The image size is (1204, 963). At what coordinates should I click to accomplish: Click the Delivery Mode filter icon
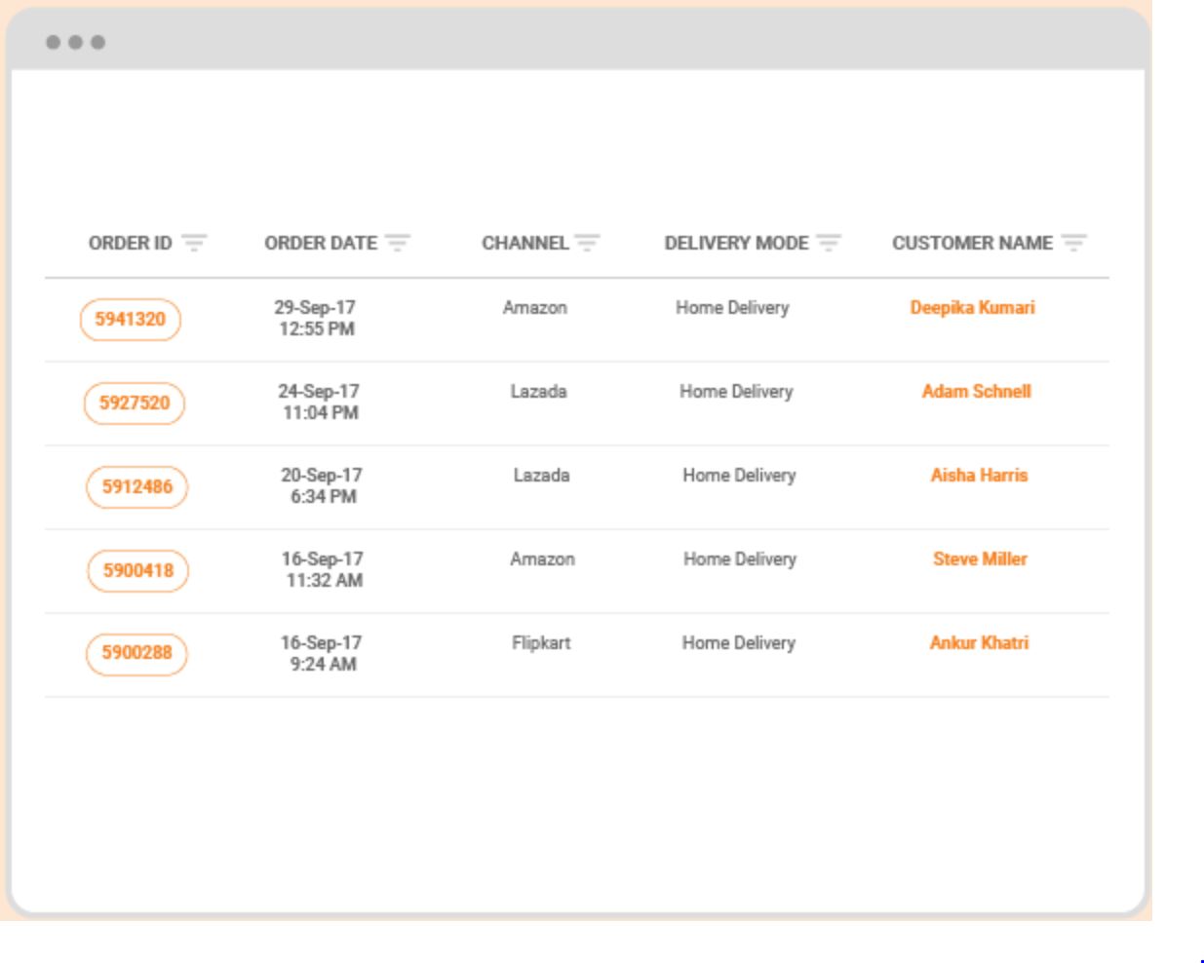tap(829, 243)
